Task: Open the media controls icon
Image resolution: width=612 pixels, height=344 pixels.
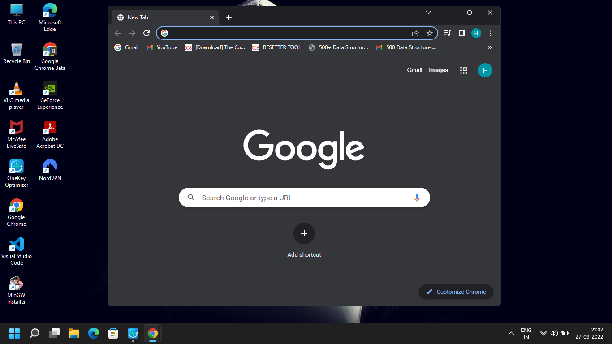Action: [x=447, y=33]
